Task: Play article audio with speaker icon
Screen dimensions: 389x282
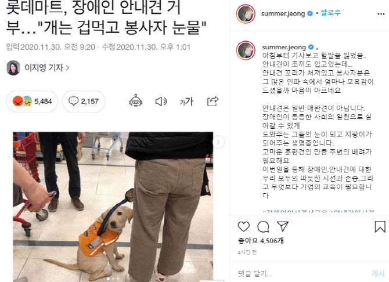Action: coord(161,101)
